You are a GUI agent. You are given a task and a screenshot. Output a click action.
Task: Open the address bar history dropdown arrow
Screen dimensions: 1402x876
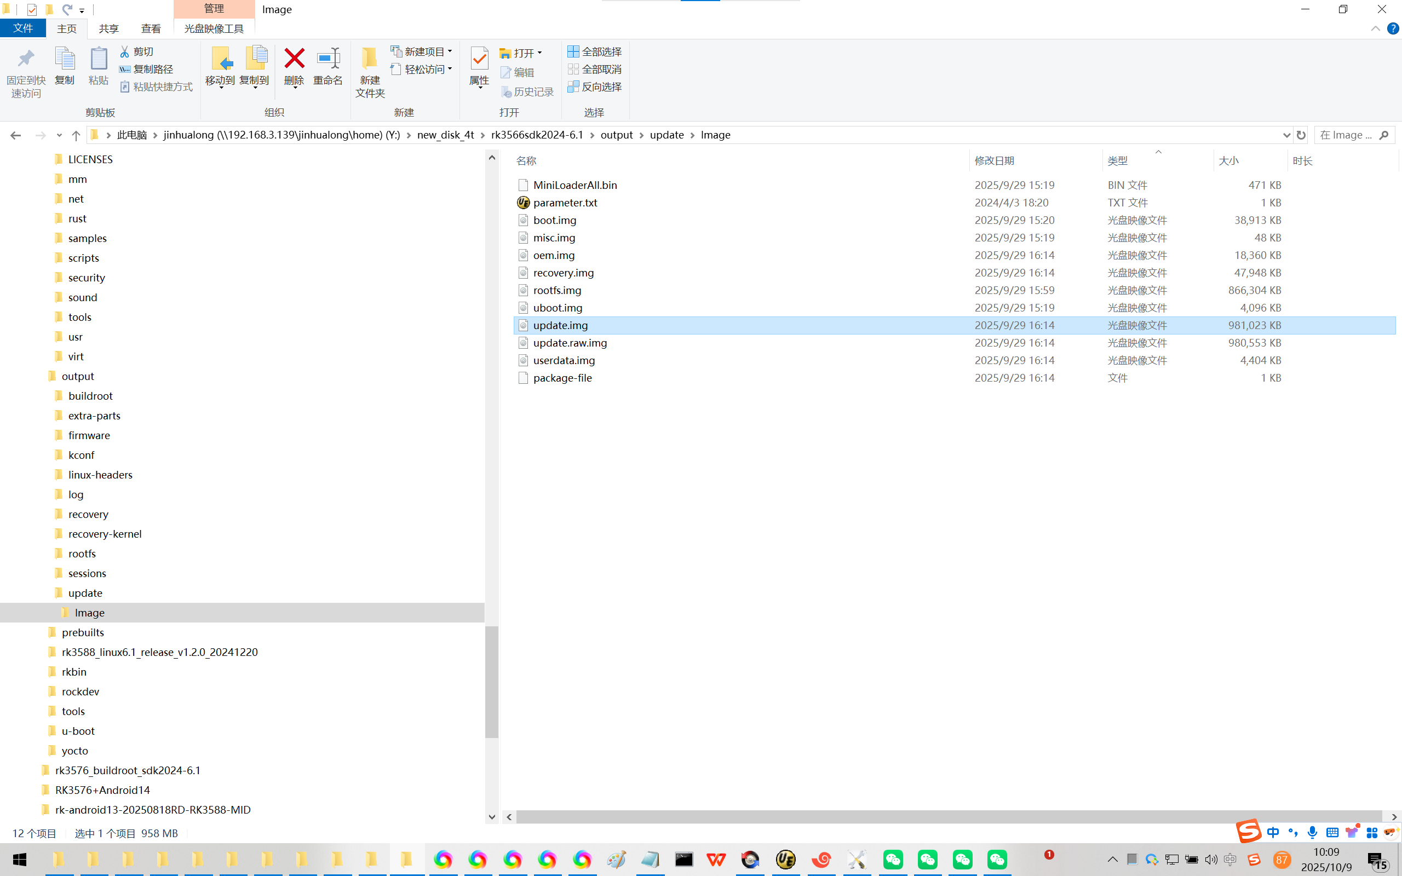click(x=1286, y=135)
